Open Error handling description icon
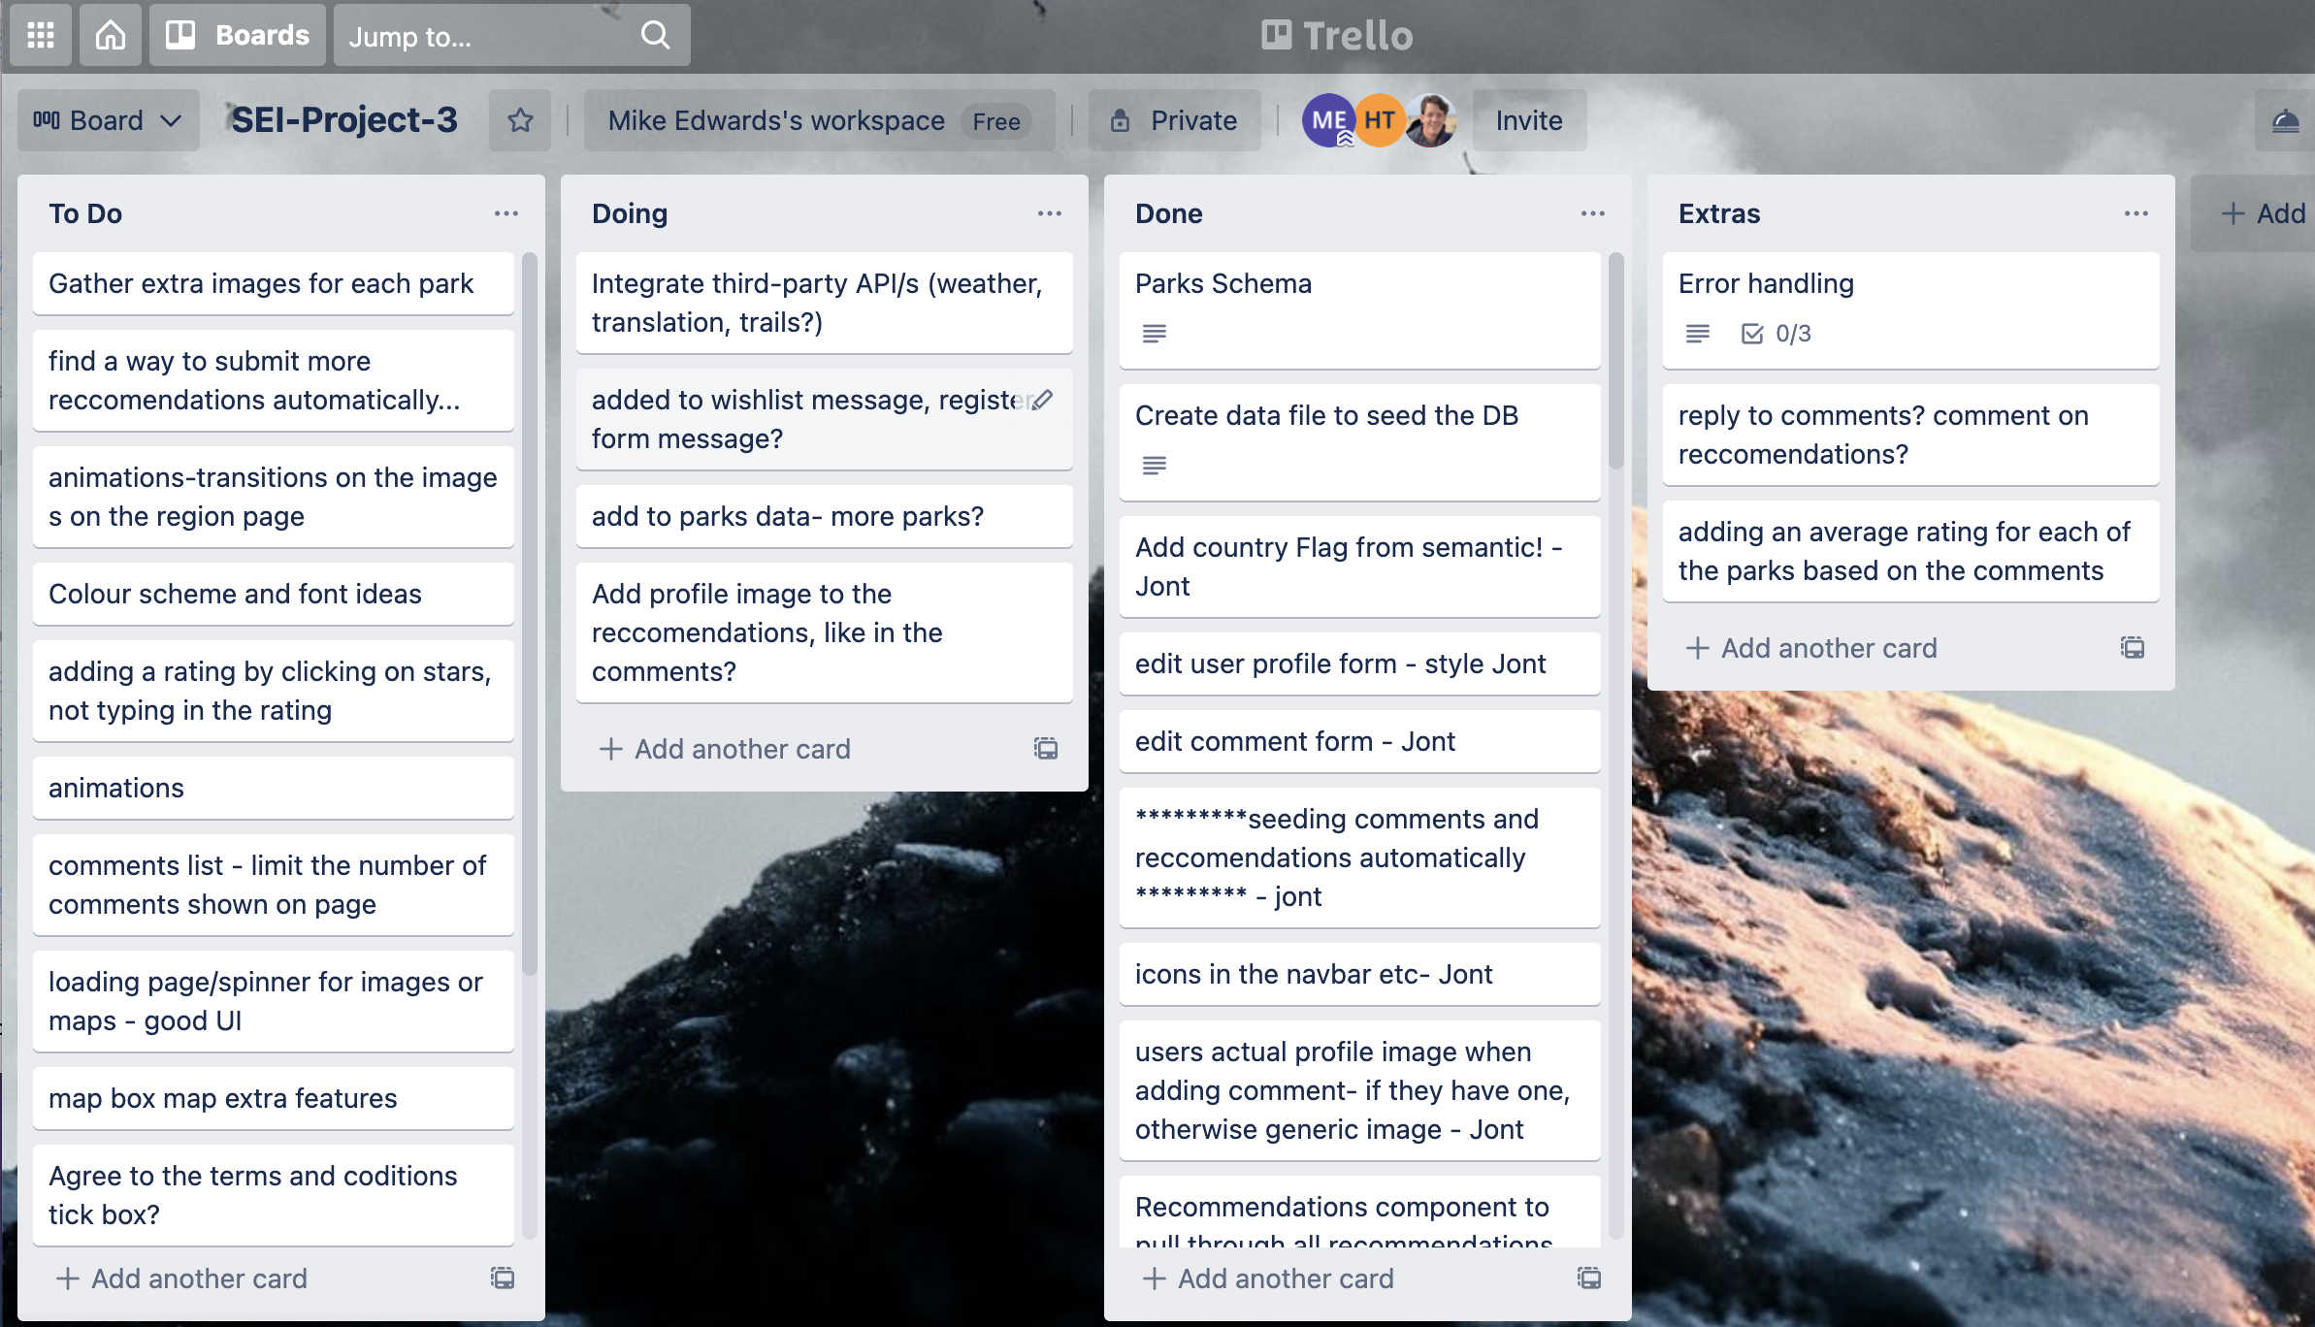2315x1327 pixels. tap(1698, 334)
